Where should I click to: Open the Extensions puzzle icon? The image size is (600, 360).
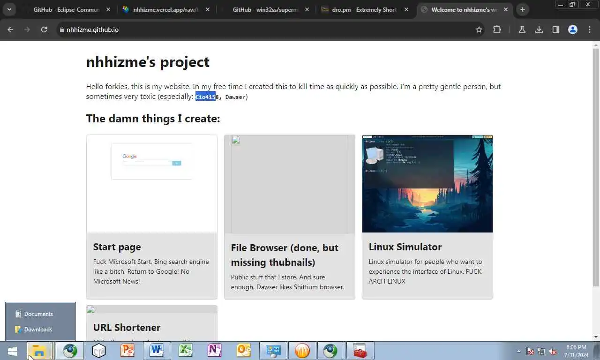tap(497, 30)
